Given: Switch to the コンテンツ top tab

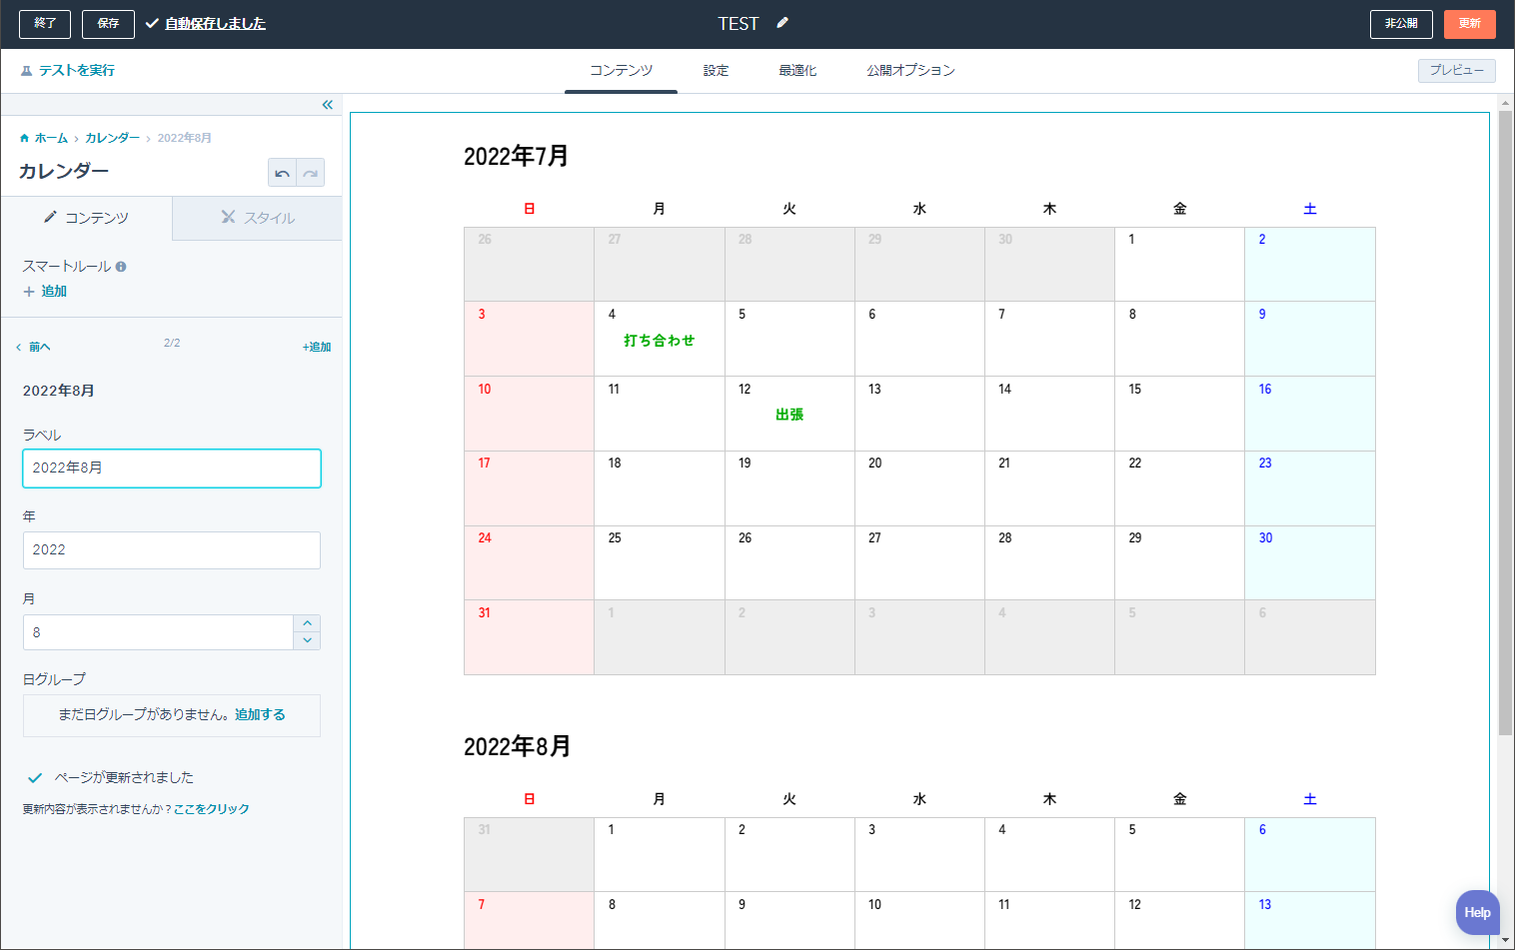Looking at the screenshot, I should 621,71.
